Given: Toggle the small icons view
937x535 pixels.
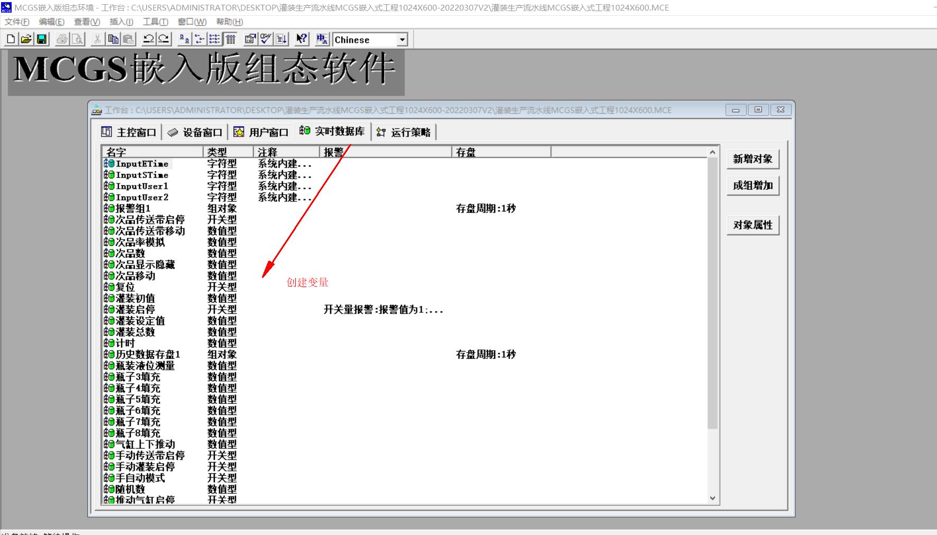Looking at the screenshot, I should [199, 39].
